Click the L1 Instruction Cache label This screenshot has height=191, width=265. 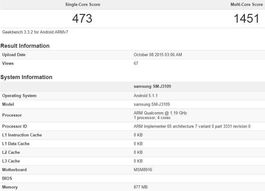pyautogui.click(x=22, y=135)
